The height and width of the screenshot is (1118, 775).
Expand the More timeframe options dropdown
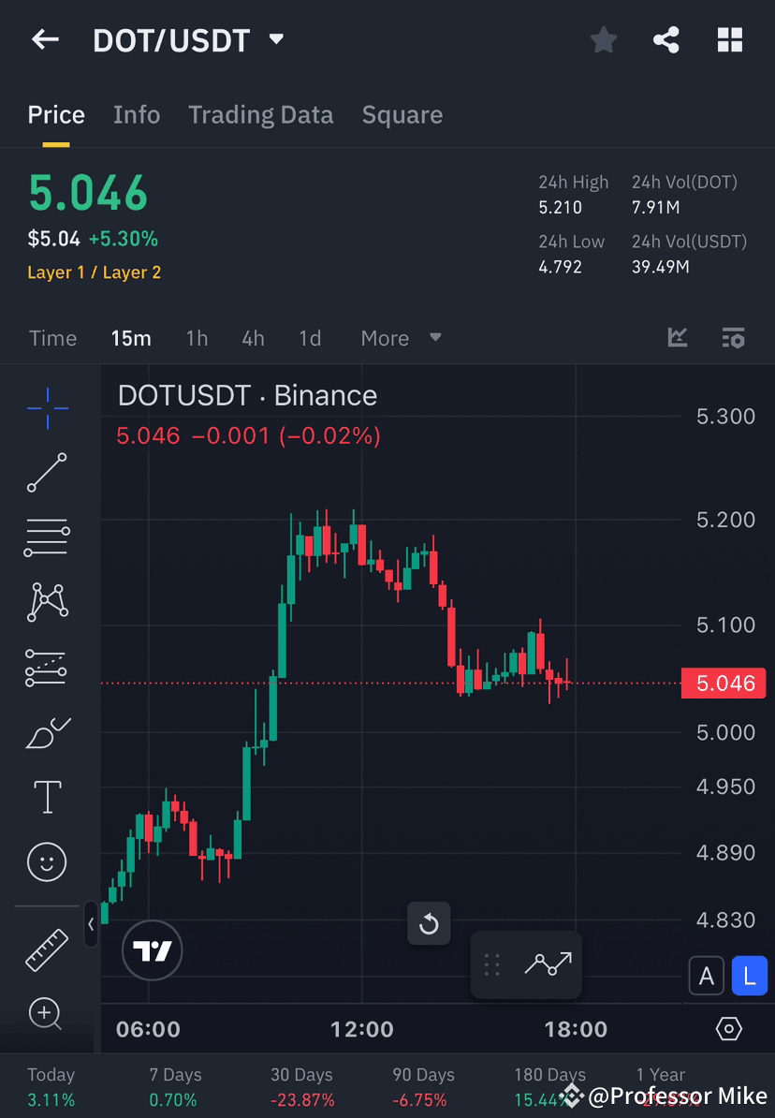coord(400,338)
